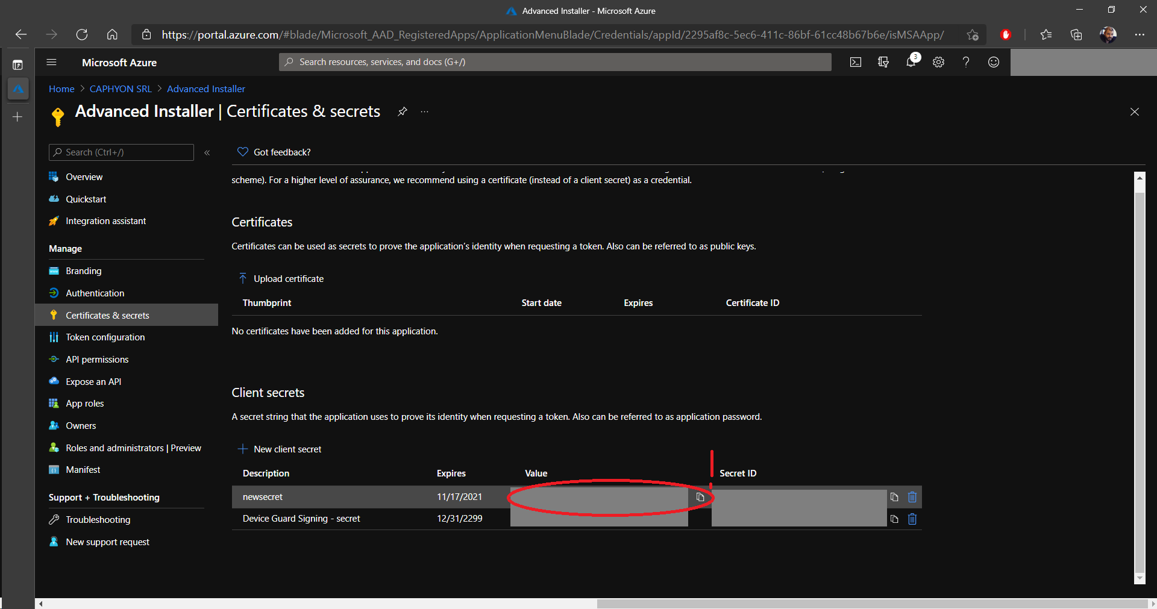Screen dimensions: 1157x609
Task: Open the browser profile avatar
Action: pos(1108,34)
